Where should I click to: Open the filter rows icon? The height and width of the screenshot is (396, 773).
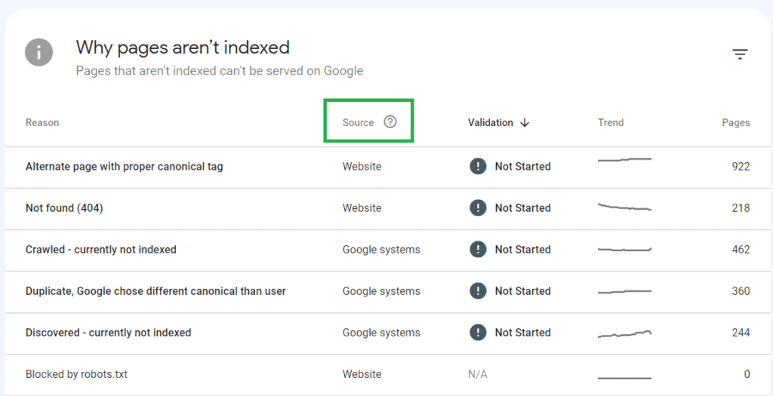pyautogui.click(x=740, y=54)
